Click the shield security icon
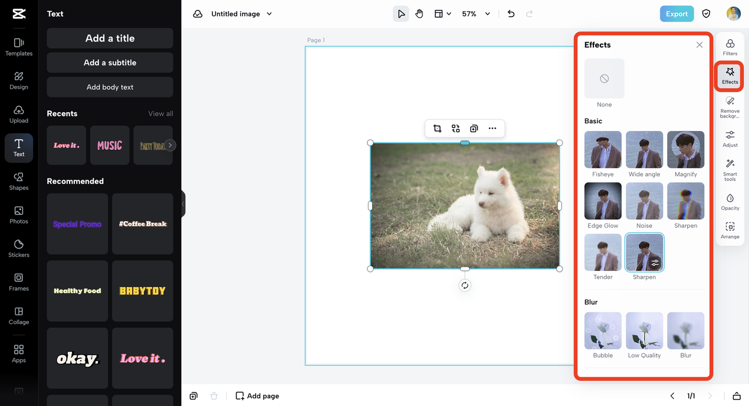 pyautogui.click(x=706, y=14)
